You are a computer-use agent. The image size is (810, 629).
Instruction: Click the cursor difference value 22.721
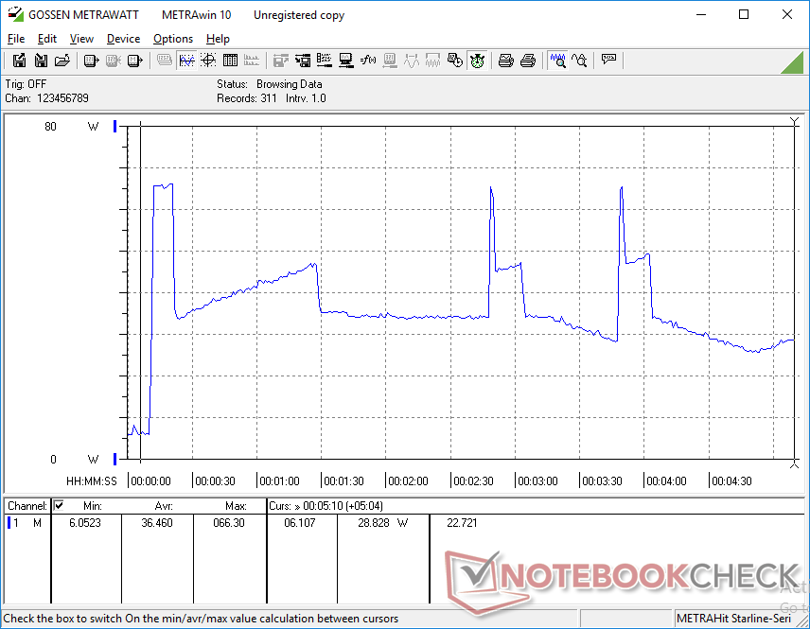[462, 523]
